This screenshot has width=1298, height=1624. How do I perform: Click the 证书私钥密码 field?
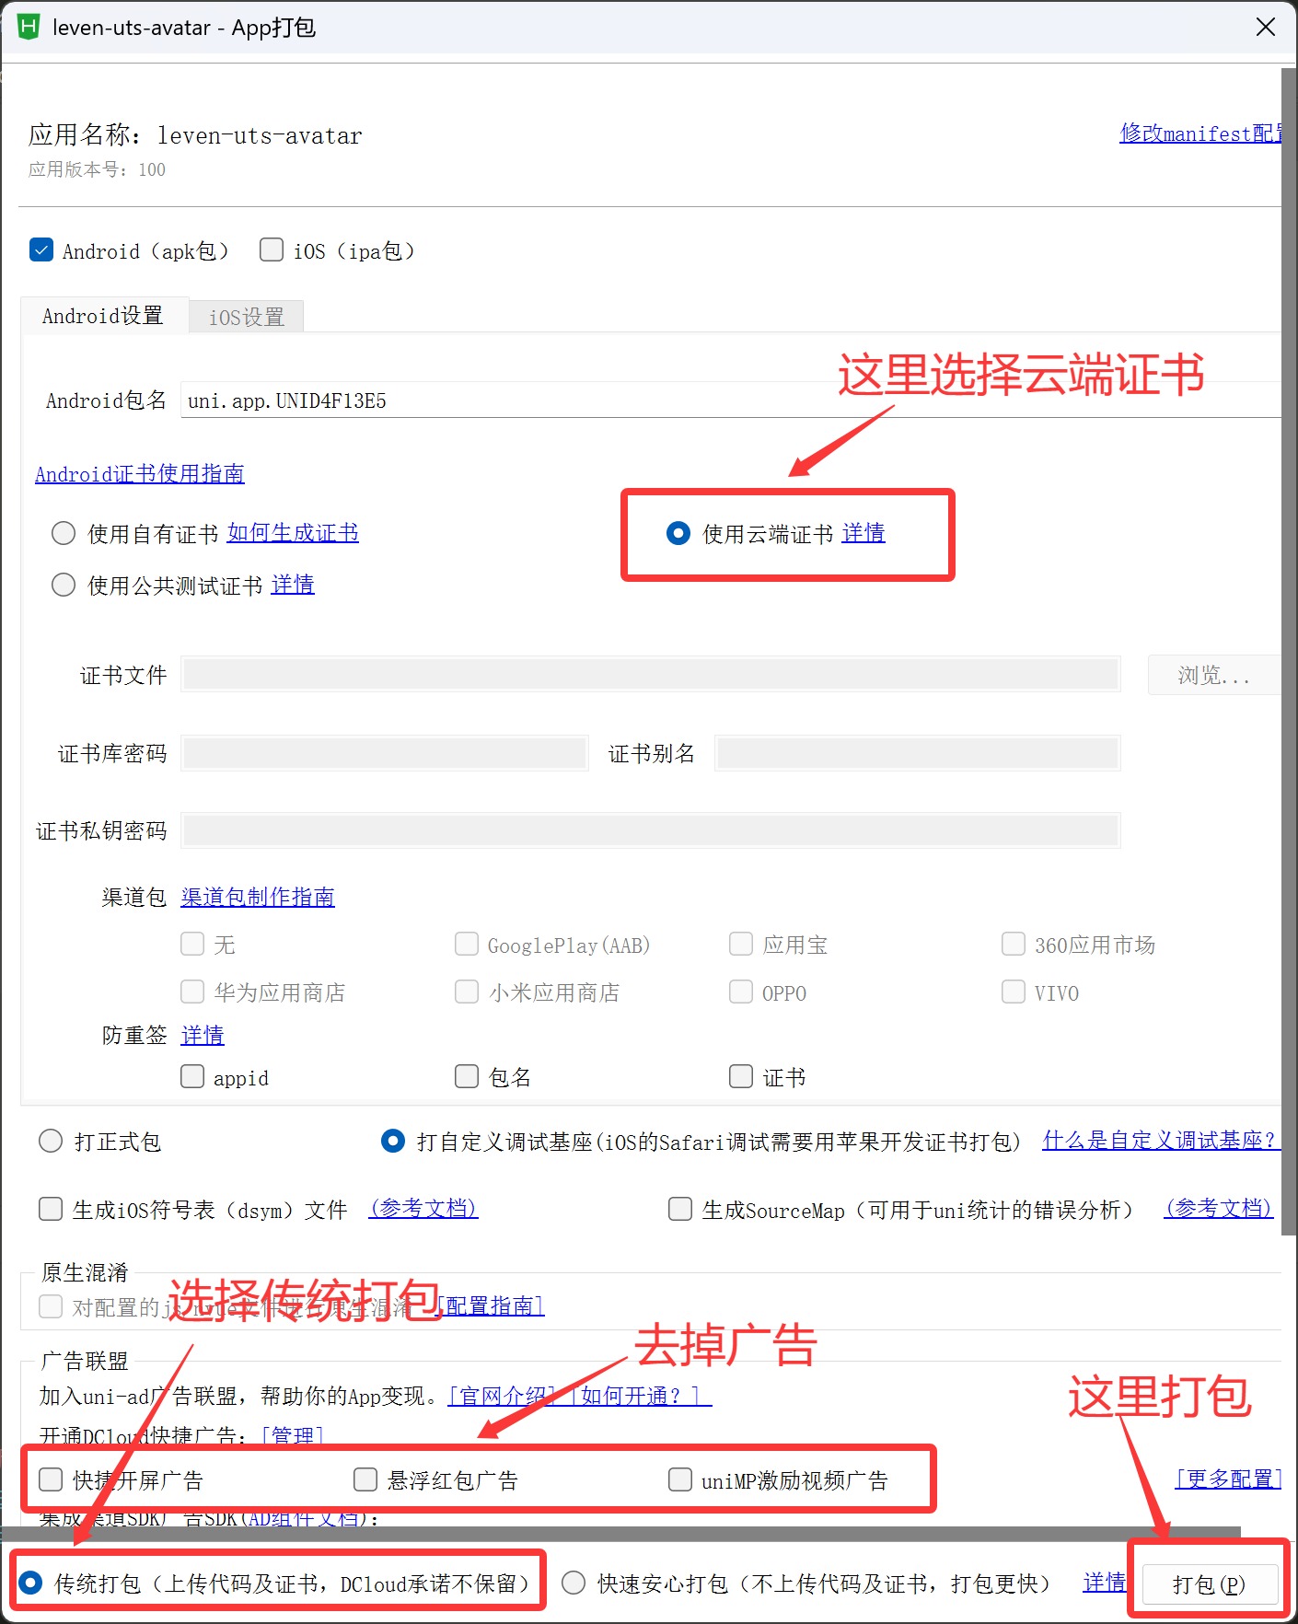[x=651, y=829]
